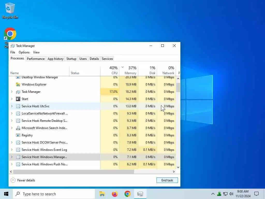Sort processes by CPU column

pos(110,70)
